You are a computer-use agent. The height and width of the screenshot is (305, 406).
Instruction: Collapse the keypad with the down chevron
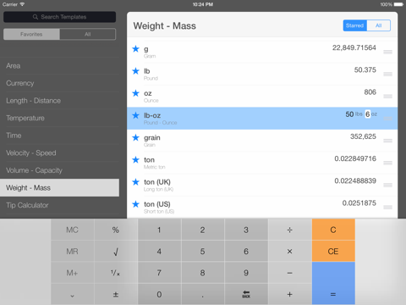(72, 294)
